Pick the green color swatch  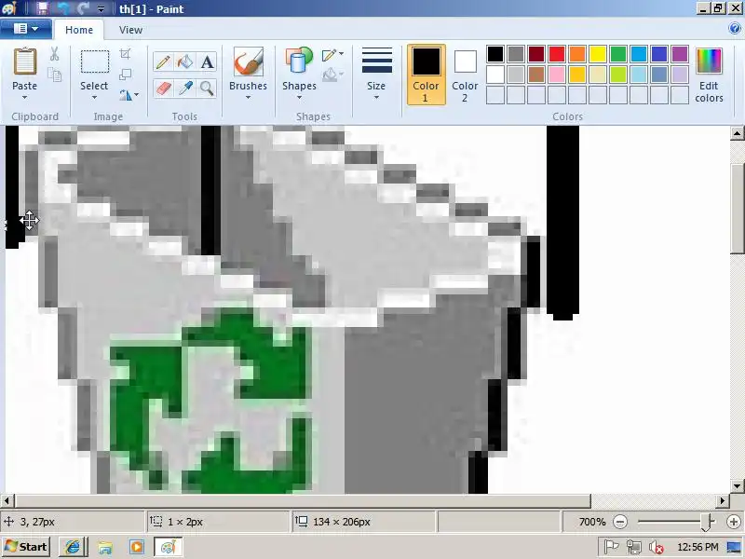tap(618, 54)
